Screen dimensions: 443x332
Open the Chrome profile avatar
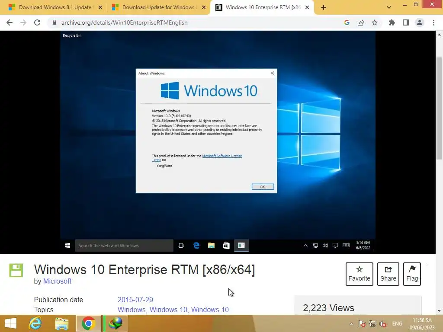(420, 22)
